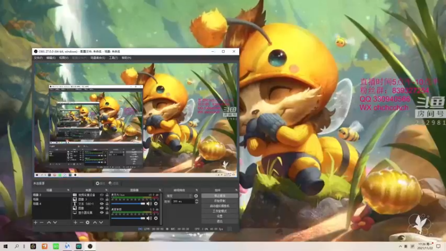Toggle visibility of 图像 source
446x251 pixels.
101,208
